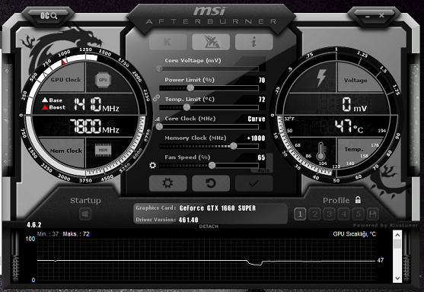
Task: Toggle fan speed Auto button
Action: (x=263, y=170)
